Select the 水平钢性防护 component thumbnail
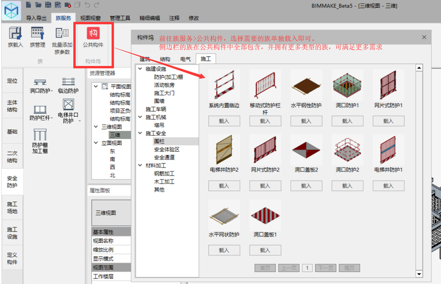Screen dimensions: 441x284 click(x=306, y=85)
